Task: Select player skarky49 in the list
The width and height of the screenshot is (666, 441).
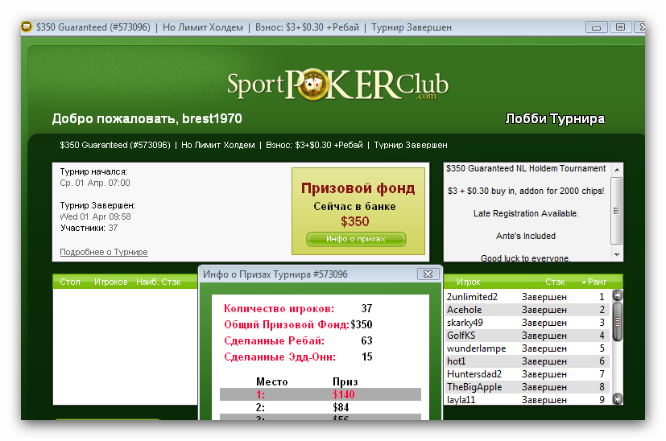Action: (x=526, y=323)
